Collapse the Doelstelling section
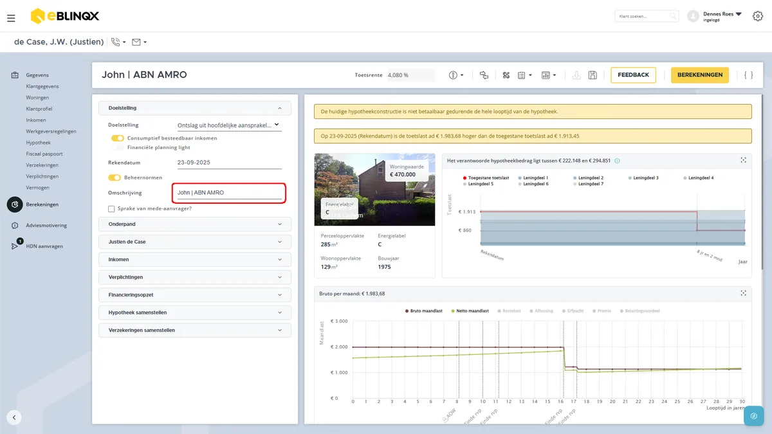772x434 pixels. coord(195,108)
